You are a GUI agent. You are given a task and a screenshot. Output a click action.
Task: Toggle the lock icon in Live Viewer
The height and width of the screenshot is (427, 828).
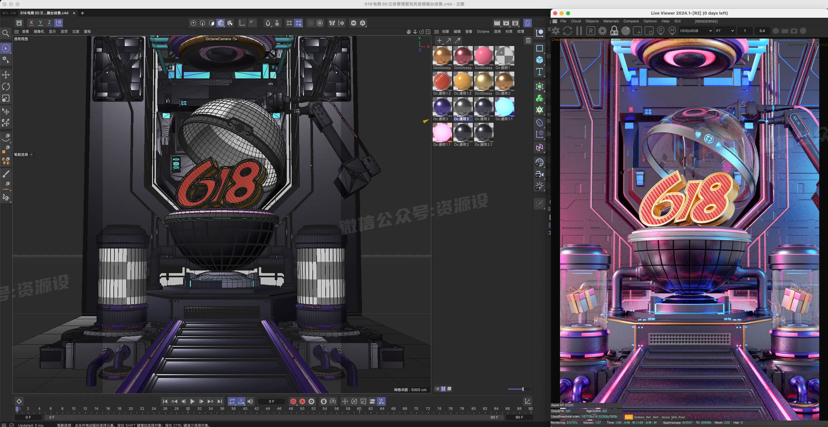point(614,31)
